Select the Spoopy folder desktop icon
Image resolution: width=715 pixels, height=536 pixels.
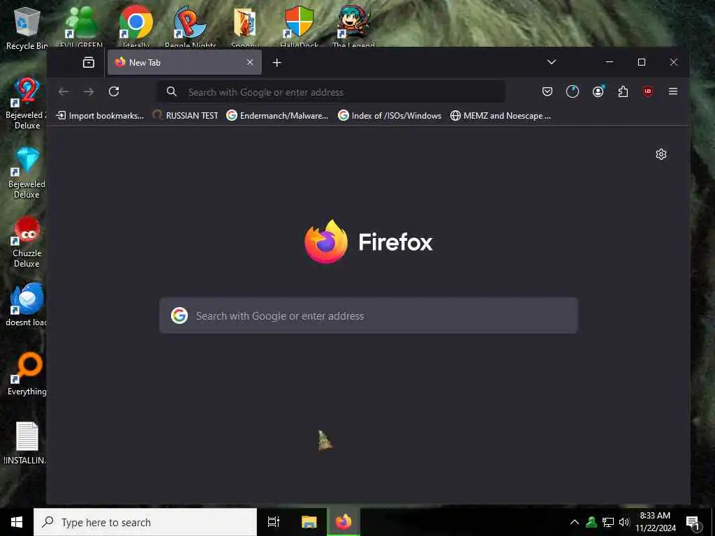245,27
